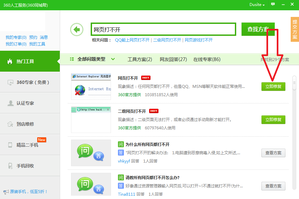
Task: Click the megaphone icon beside 原装手机 promo
Action: click(x=6, y=192)
